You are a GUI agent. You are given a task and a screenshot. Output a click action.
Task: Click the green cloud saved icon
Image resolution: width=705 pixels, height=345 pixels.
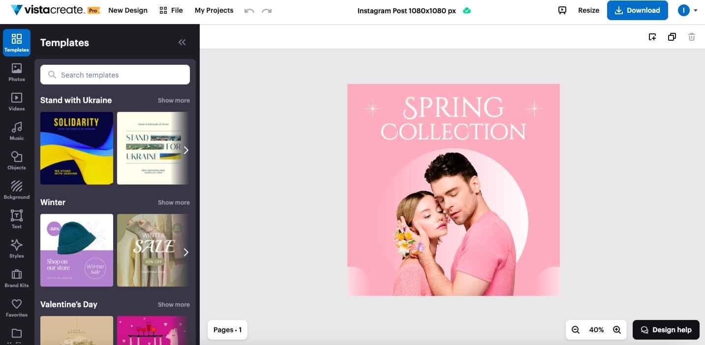(x=467, y=10)
